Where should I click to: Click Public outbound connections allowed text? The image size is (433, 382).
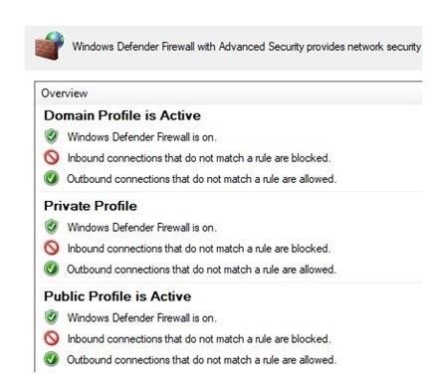202,360
